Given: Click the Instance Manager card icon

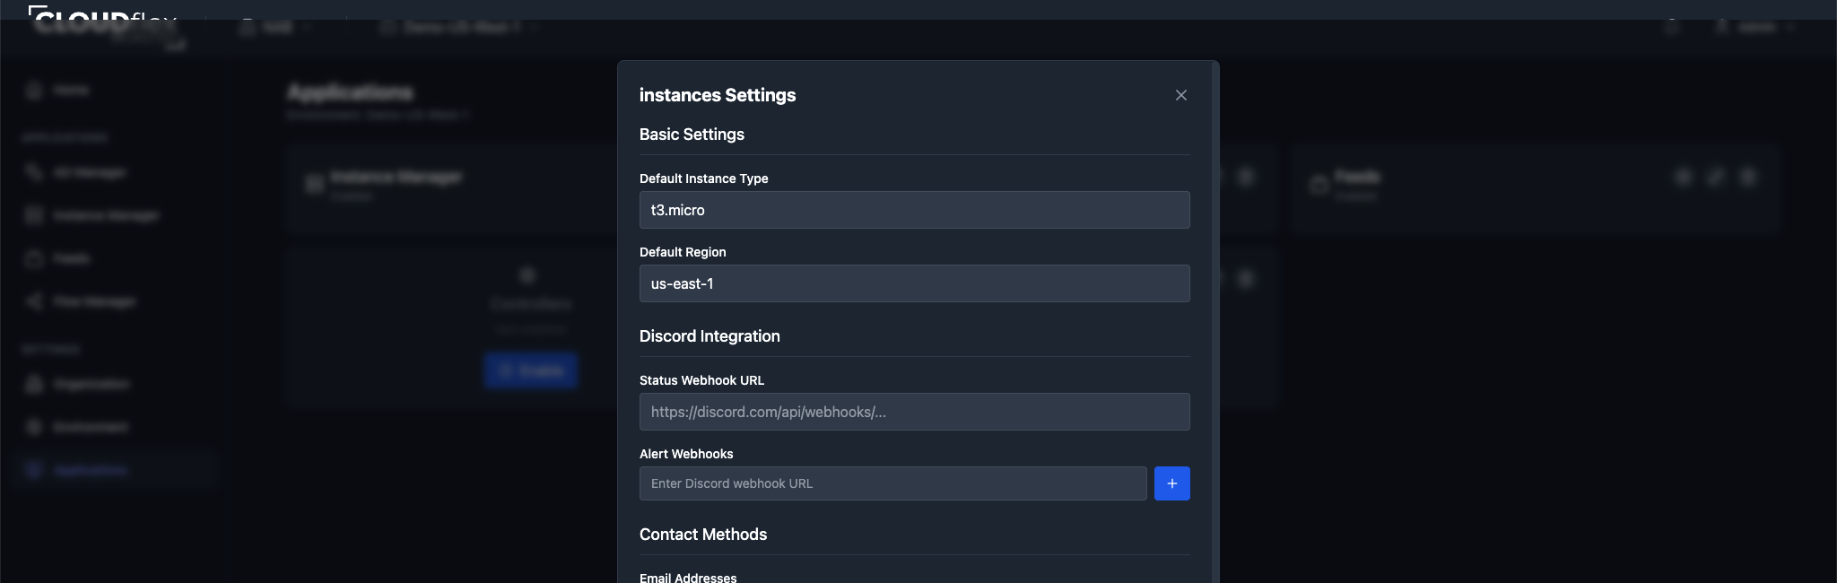Looking at the screenshot, I should 314,184.
